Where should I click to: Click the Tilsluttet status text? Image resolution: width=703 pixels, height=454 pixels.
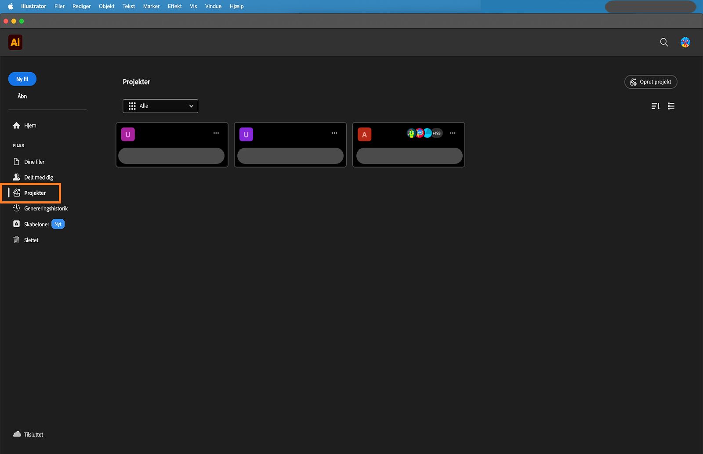pos(33,435)
